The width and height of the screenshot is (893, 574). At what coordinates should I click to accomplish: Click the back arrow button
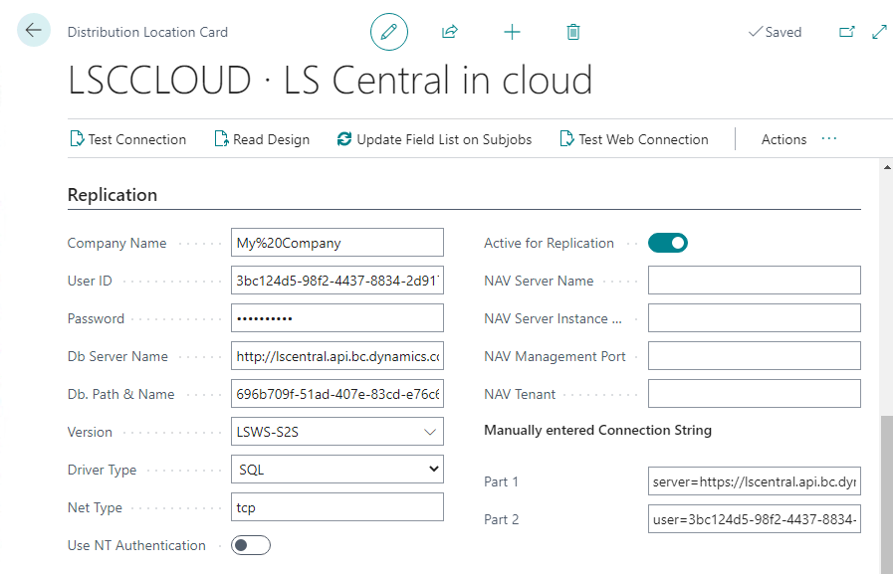pos(34,31)
